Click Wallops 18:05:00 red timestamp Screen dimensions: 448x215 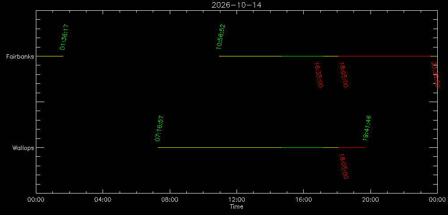pos(343,166)
